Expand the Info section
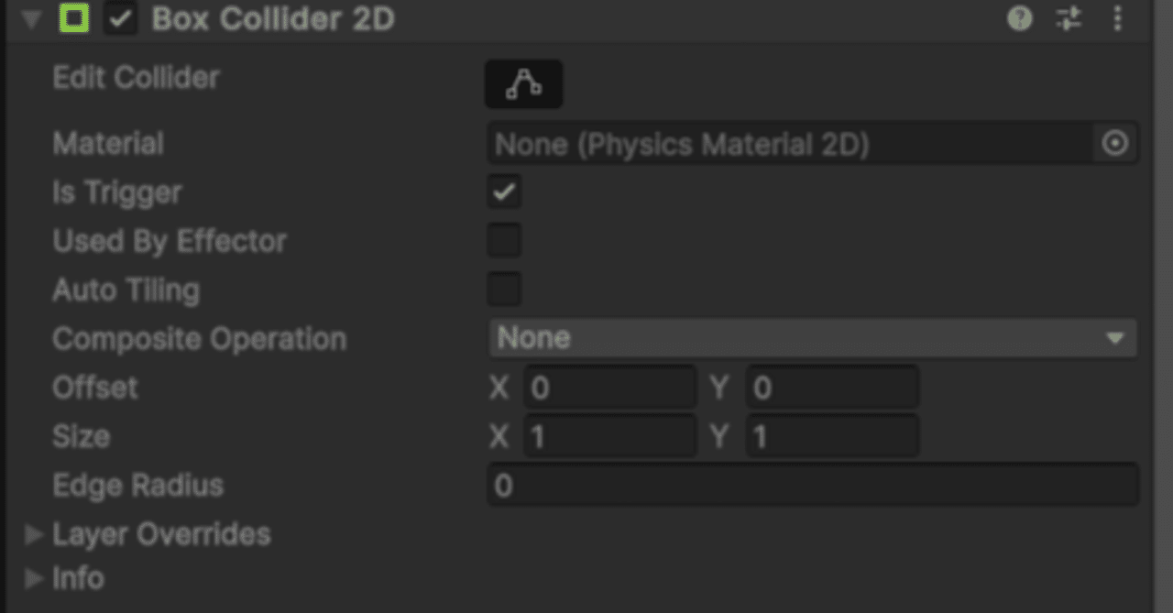Screen dimensions: 1173x613 [35, 578]
